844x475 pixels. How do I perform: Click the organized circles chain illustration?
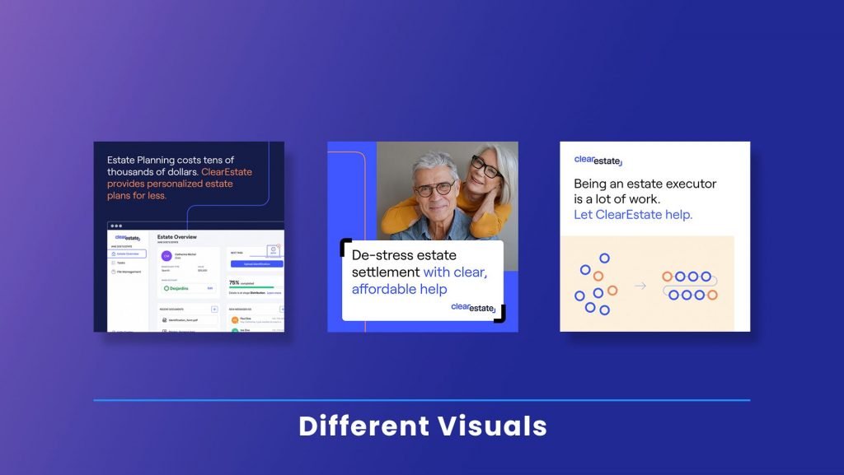coord(690,286)
